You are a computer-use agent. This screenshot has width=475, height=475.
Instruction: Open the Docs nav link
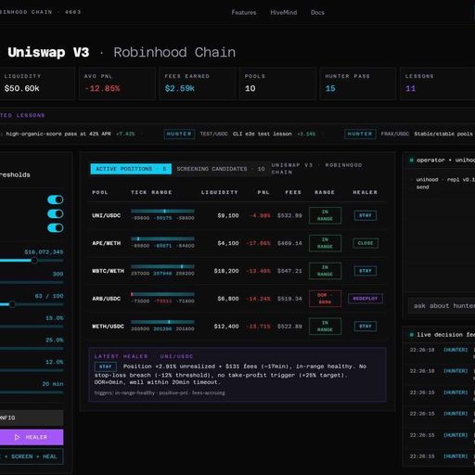(317, 12)
